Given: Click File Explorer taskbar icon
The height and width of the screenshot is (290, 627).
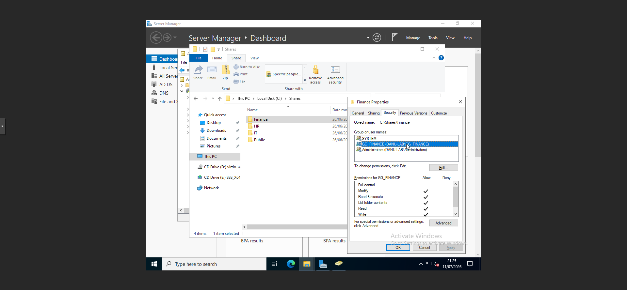Looking at the screenshot, I should pyautogui.click(x=307, y=264).
